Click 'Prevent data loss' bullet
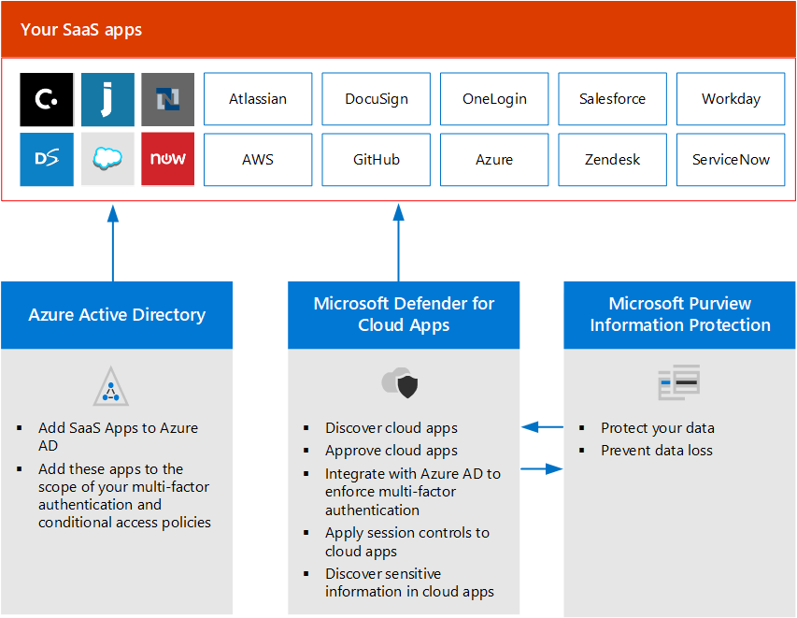This screenshot has width=797, height=618. coord(657,451)
